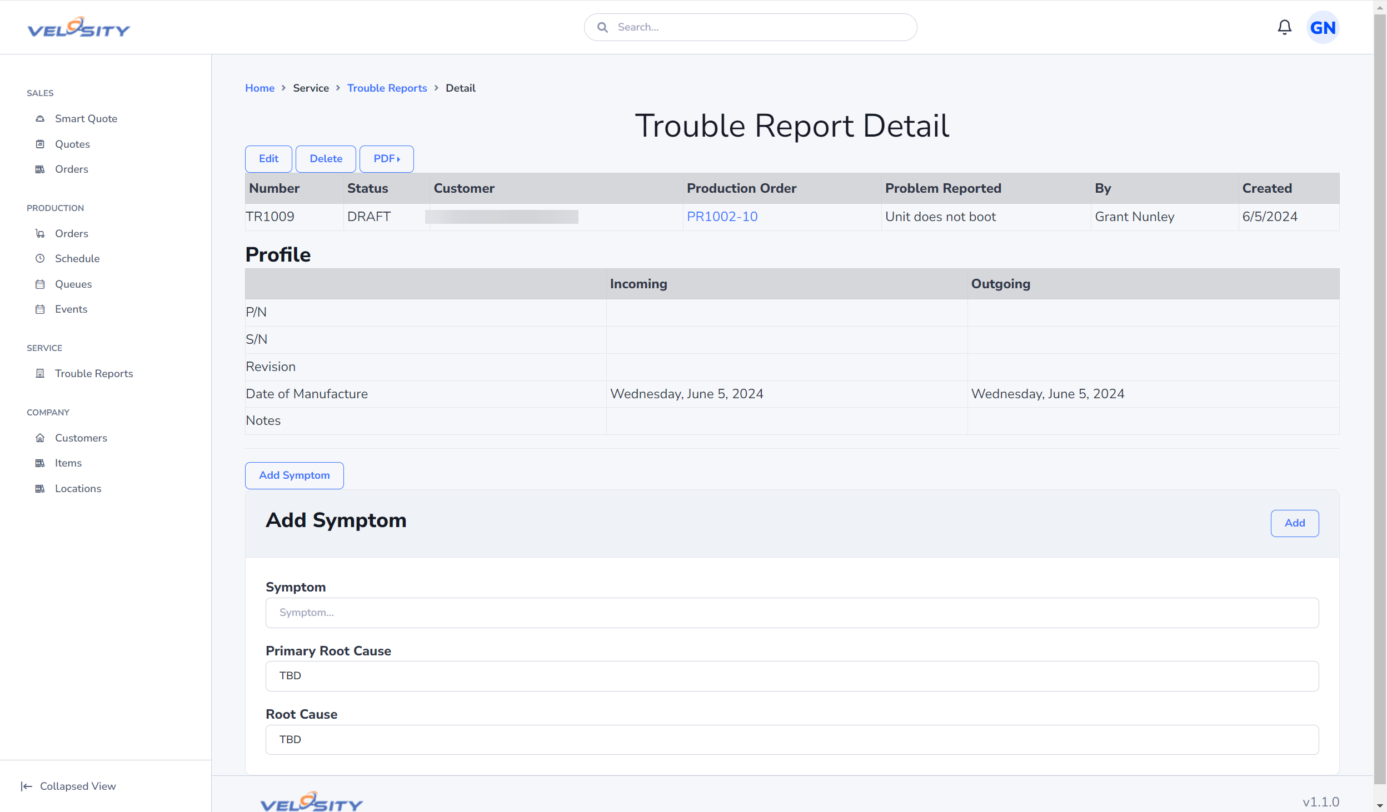
Task: Click the Primary Root Cause field
Action: click(792, 676)
